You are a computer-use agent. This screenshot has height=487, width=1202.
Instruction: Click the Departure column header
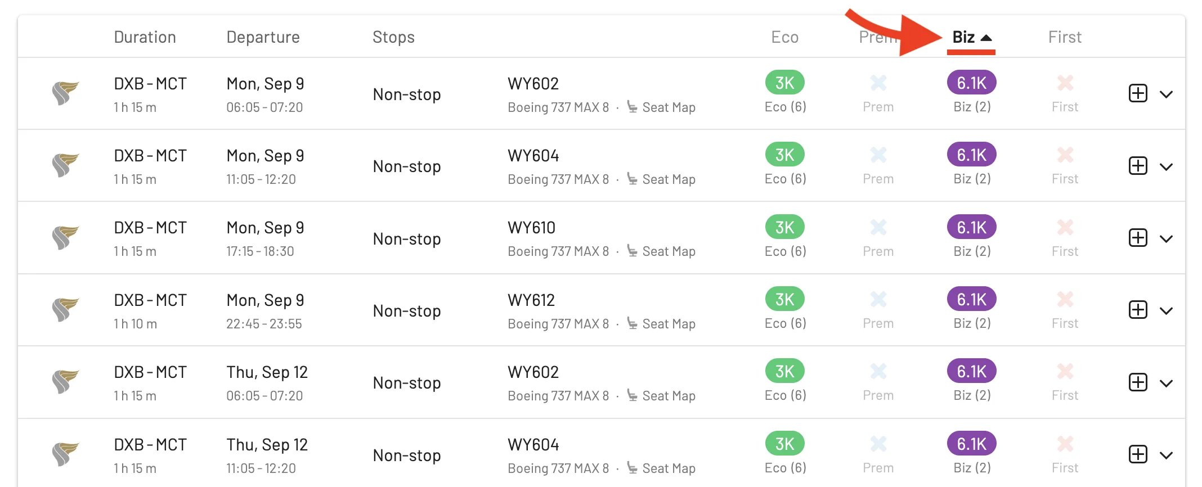click(x=263, y=37)
